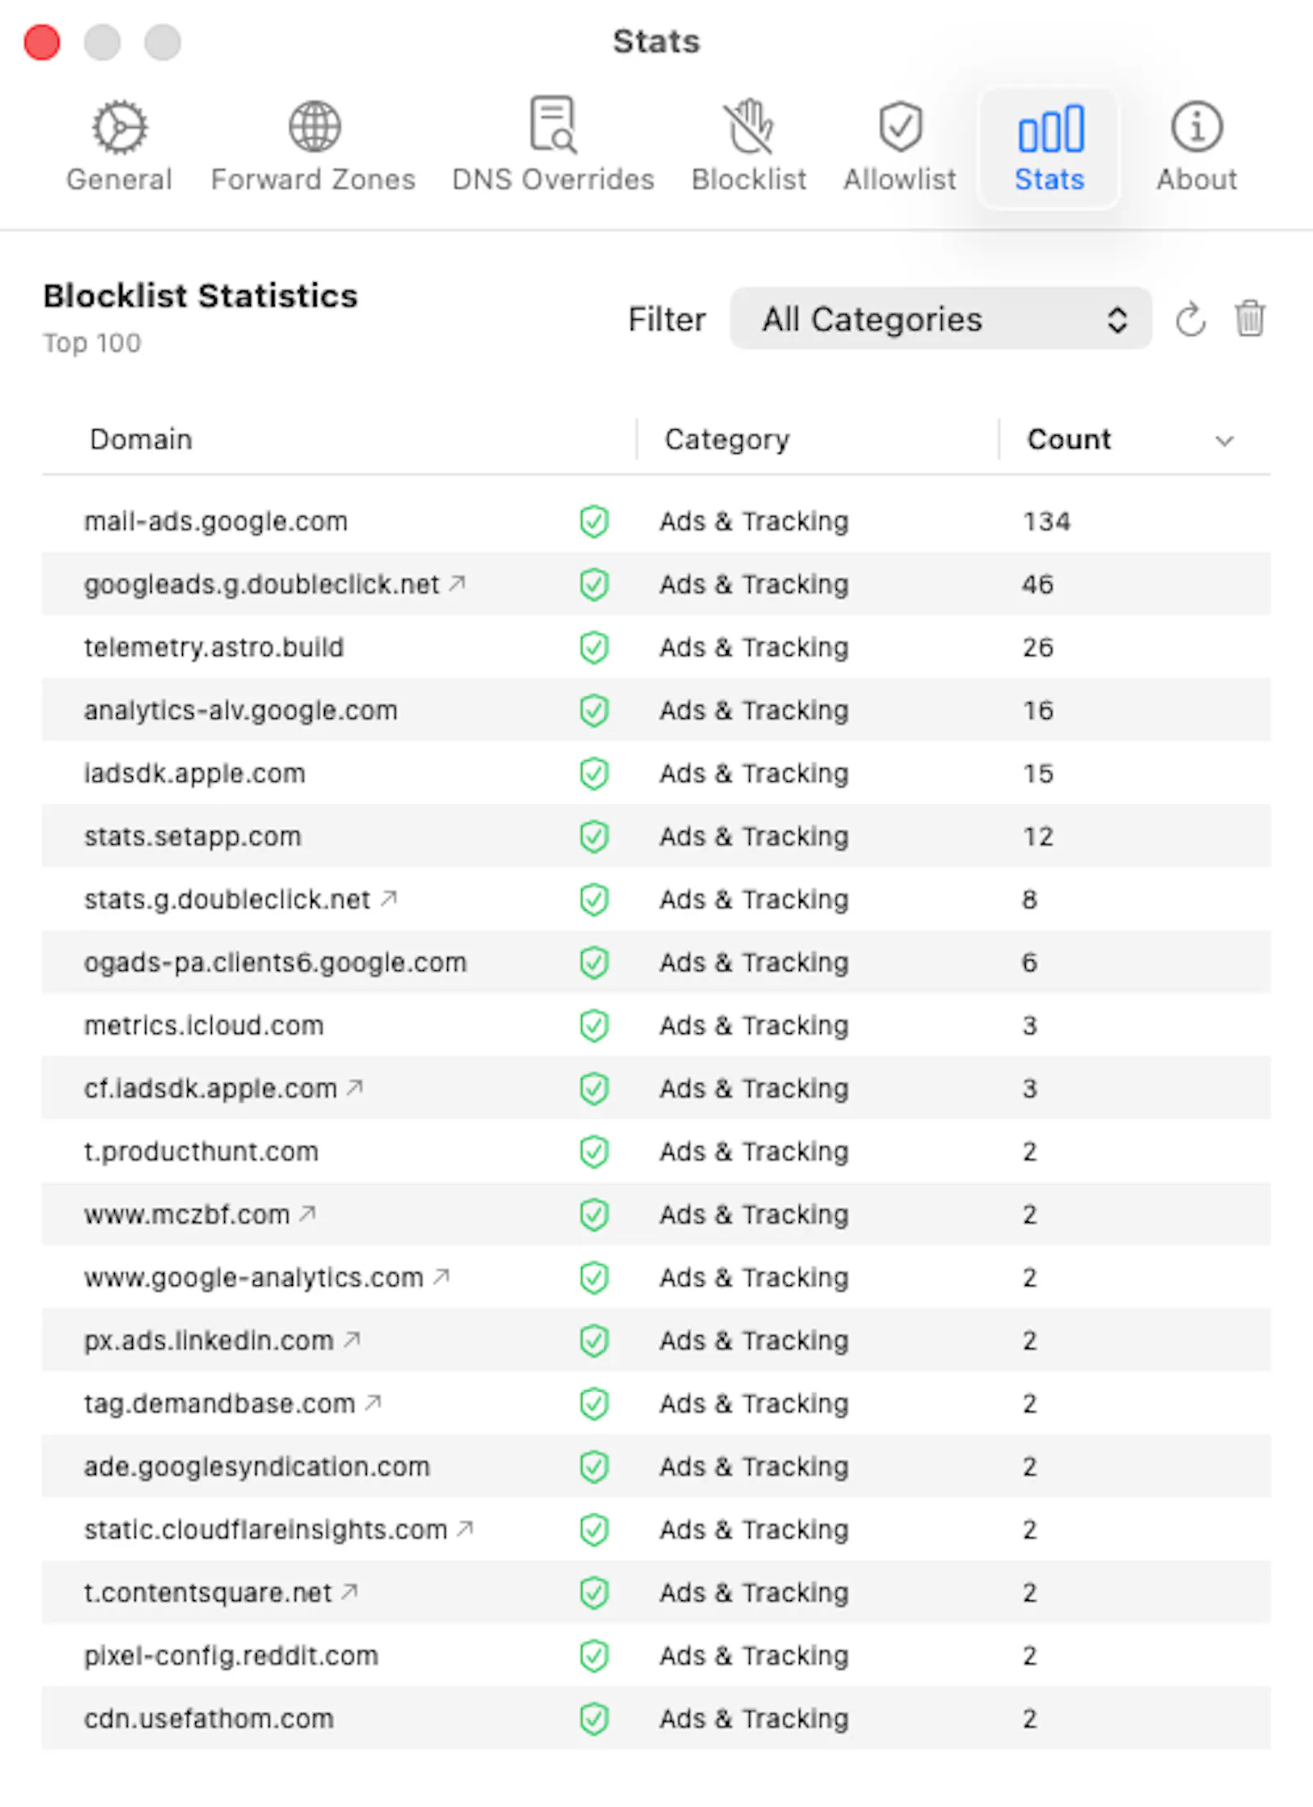This screenshot has width=1313, height=1807.
Task: Click the shield icon for mail-ads.google.com
Action: tap(594, 522)
